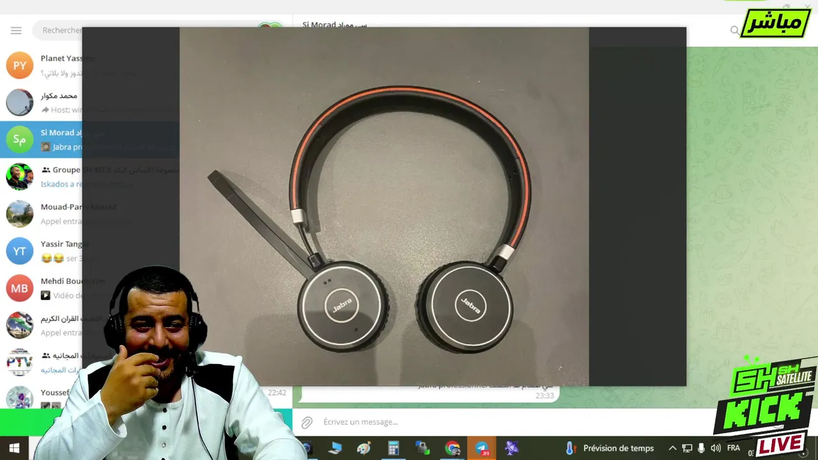Image resolution: width=818 pixels, height=460 pixels.
Task: Click the green Si Morad avatar
Action: (x=20, y=139)
